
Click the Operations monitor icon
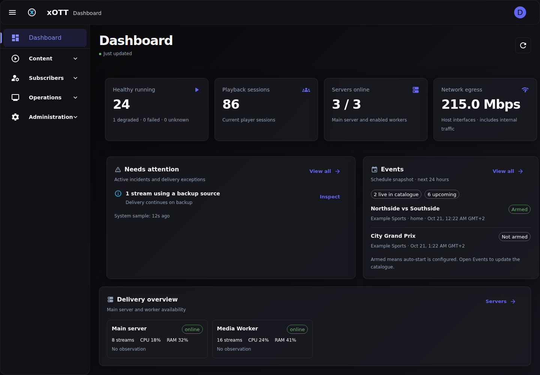pyautogui.click(x=15, y=97)
